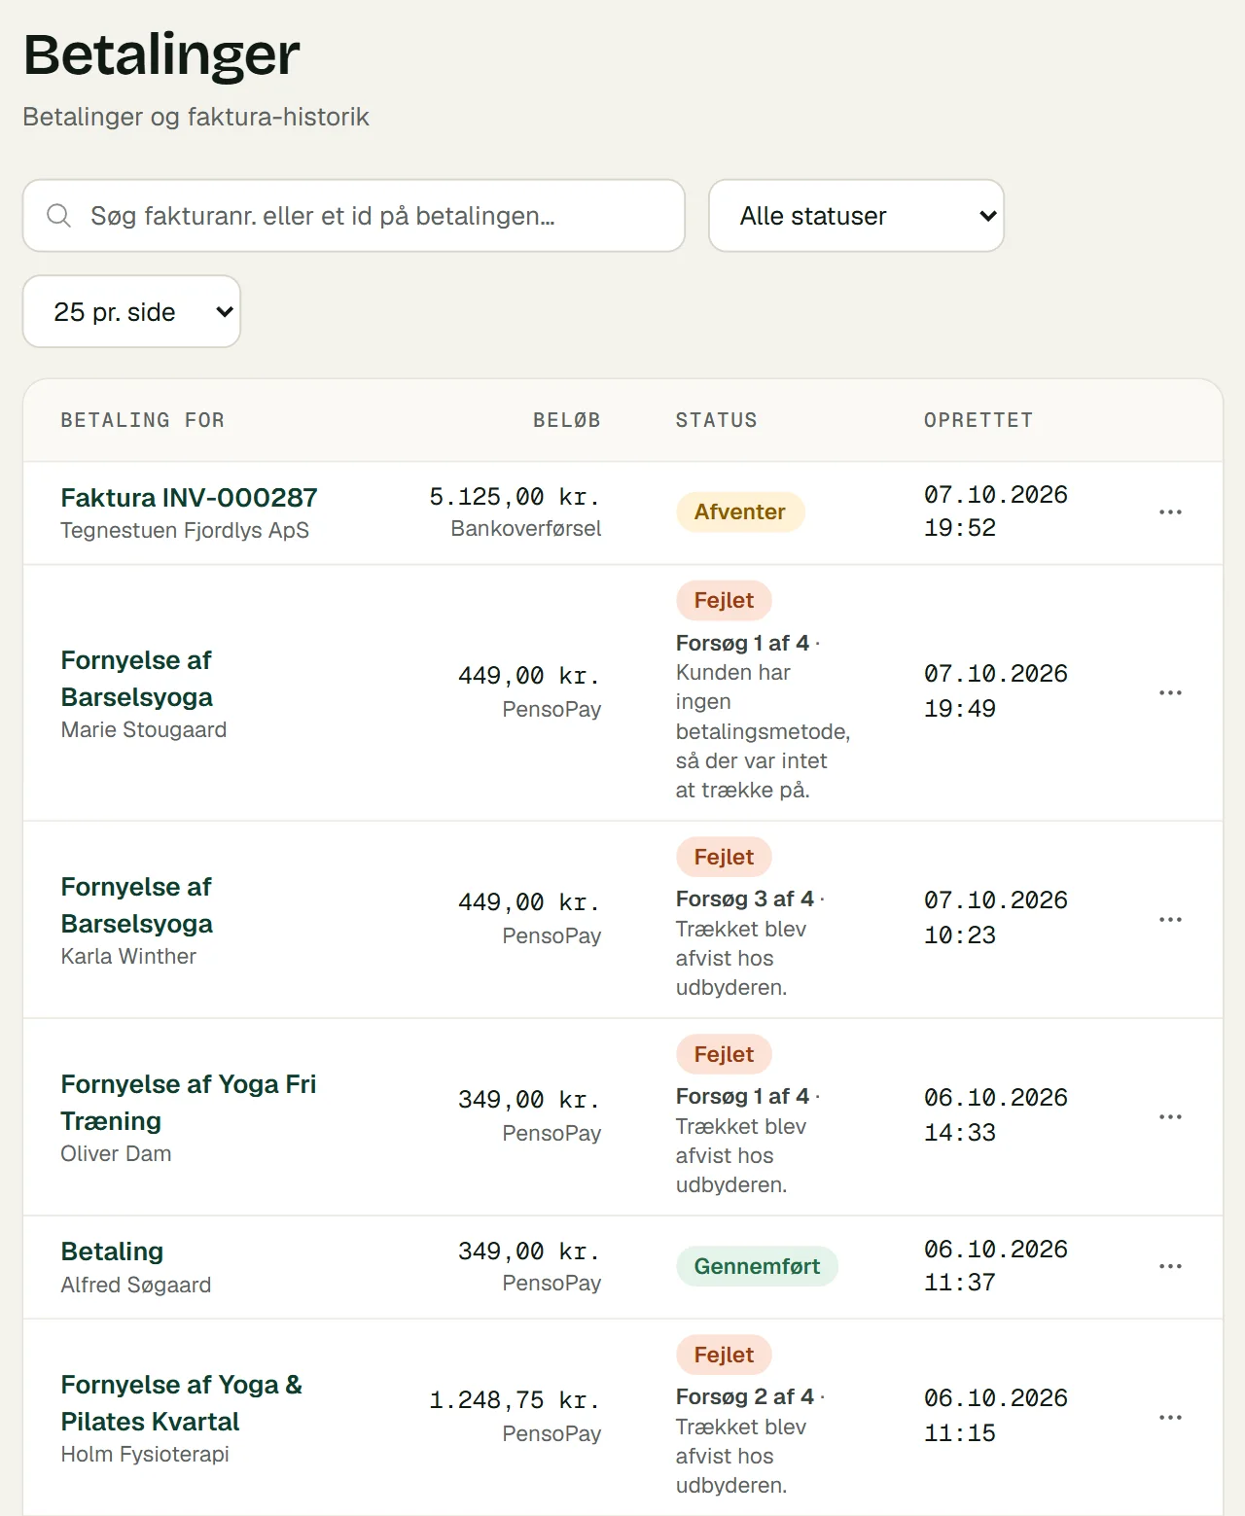
Task: Open actions menu for Holm Fysioterapi's payment
Action: [1170, 1418]
